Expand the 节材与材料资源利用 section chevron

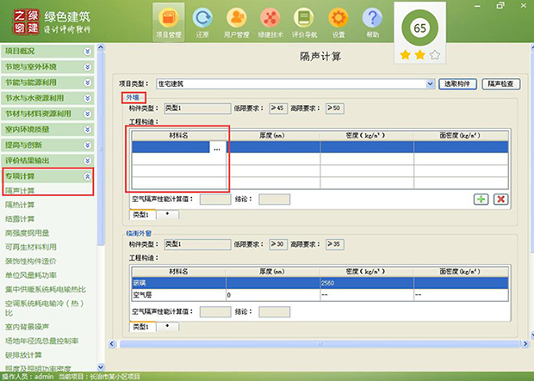tap(88, 114)
